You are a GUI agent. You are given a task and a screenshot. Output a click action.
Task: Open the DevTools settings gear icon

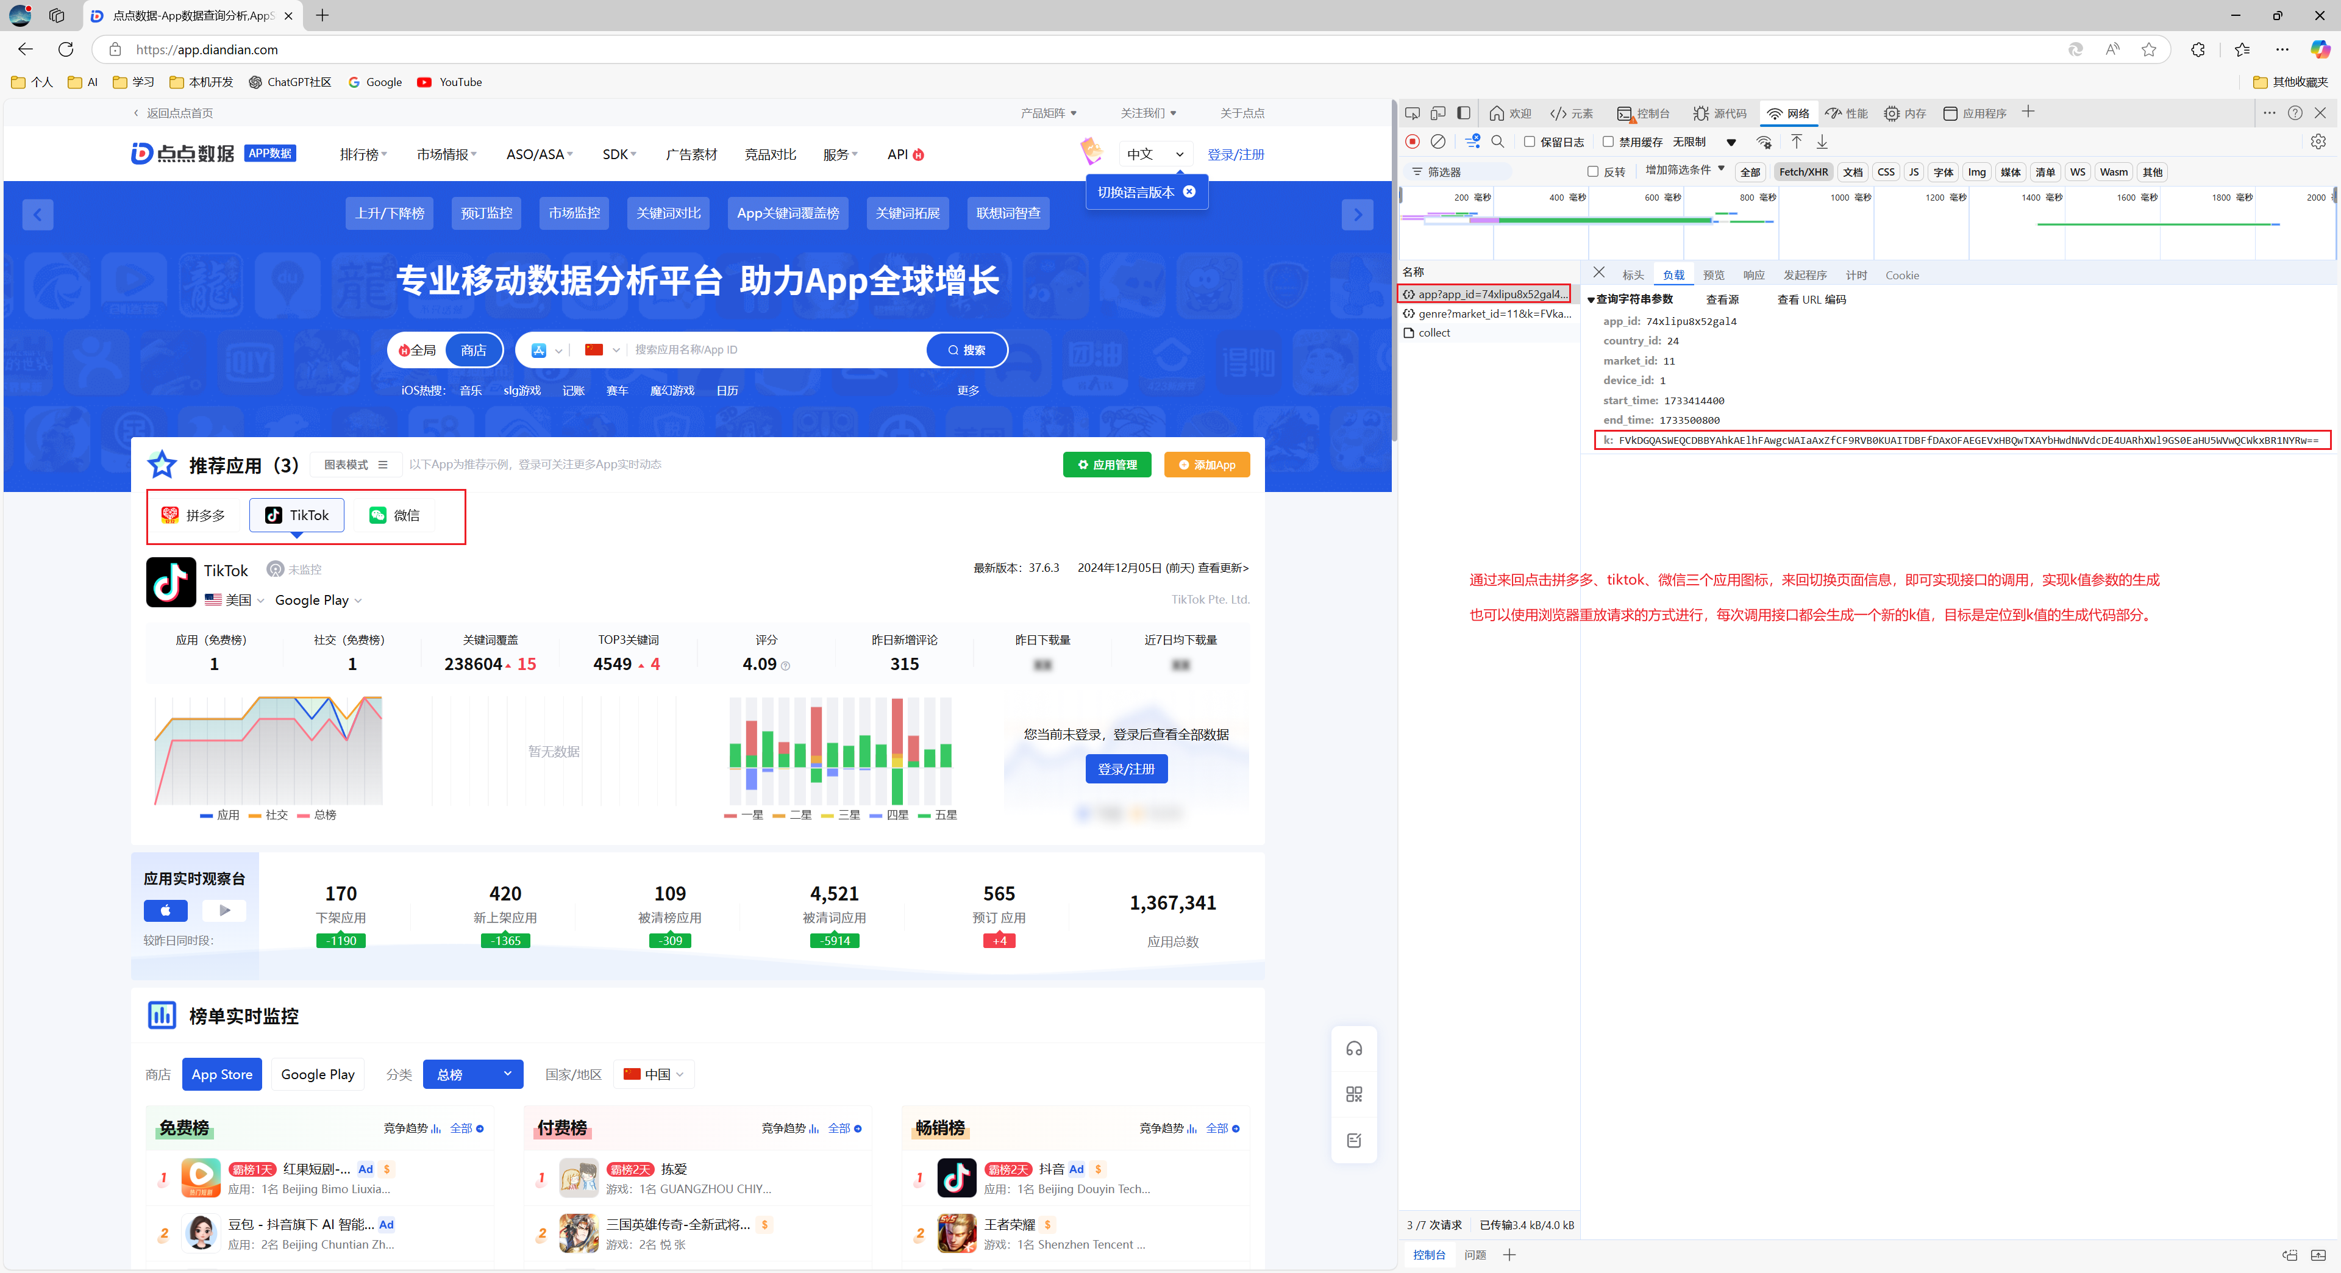(x=2318, y=141)
